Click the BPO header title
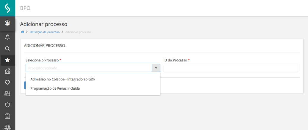 25,8
